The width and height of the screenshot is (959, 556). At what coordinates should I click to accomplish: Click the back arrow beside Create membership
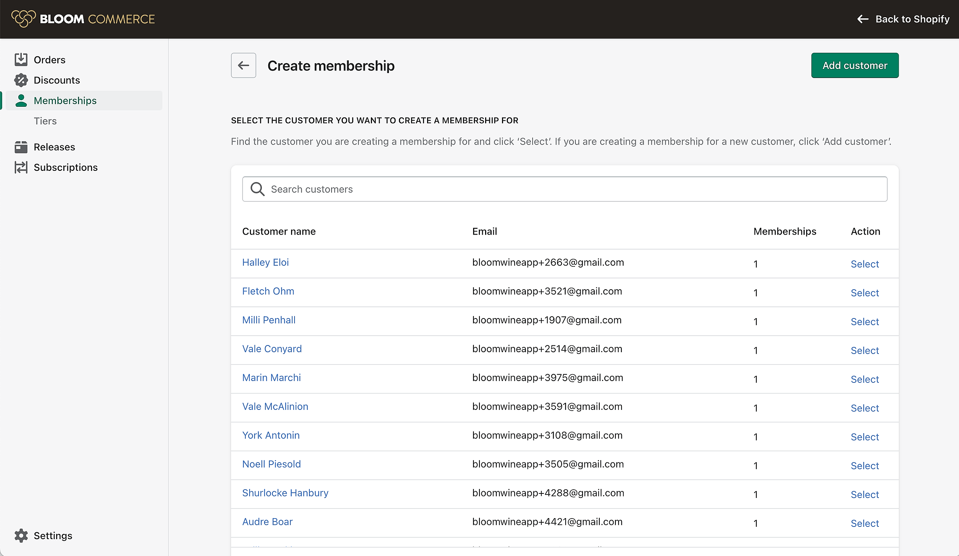(243, 66)
